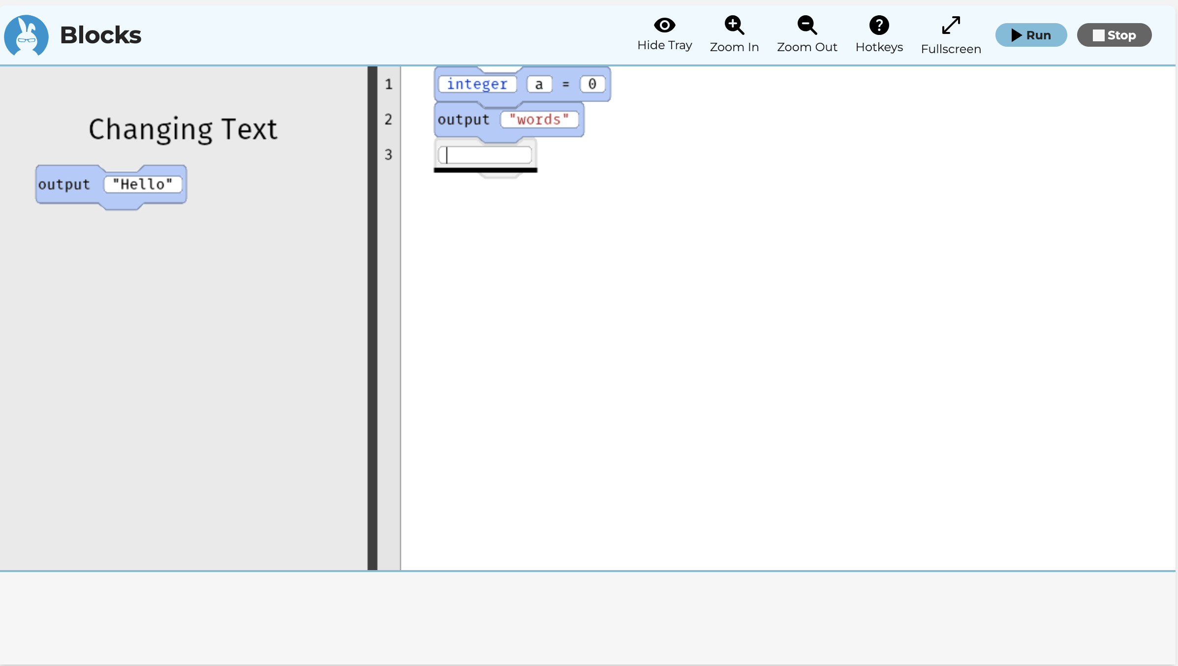Edit the value 0 field
The image size is (1178, 666).
[x=592, y=84]
